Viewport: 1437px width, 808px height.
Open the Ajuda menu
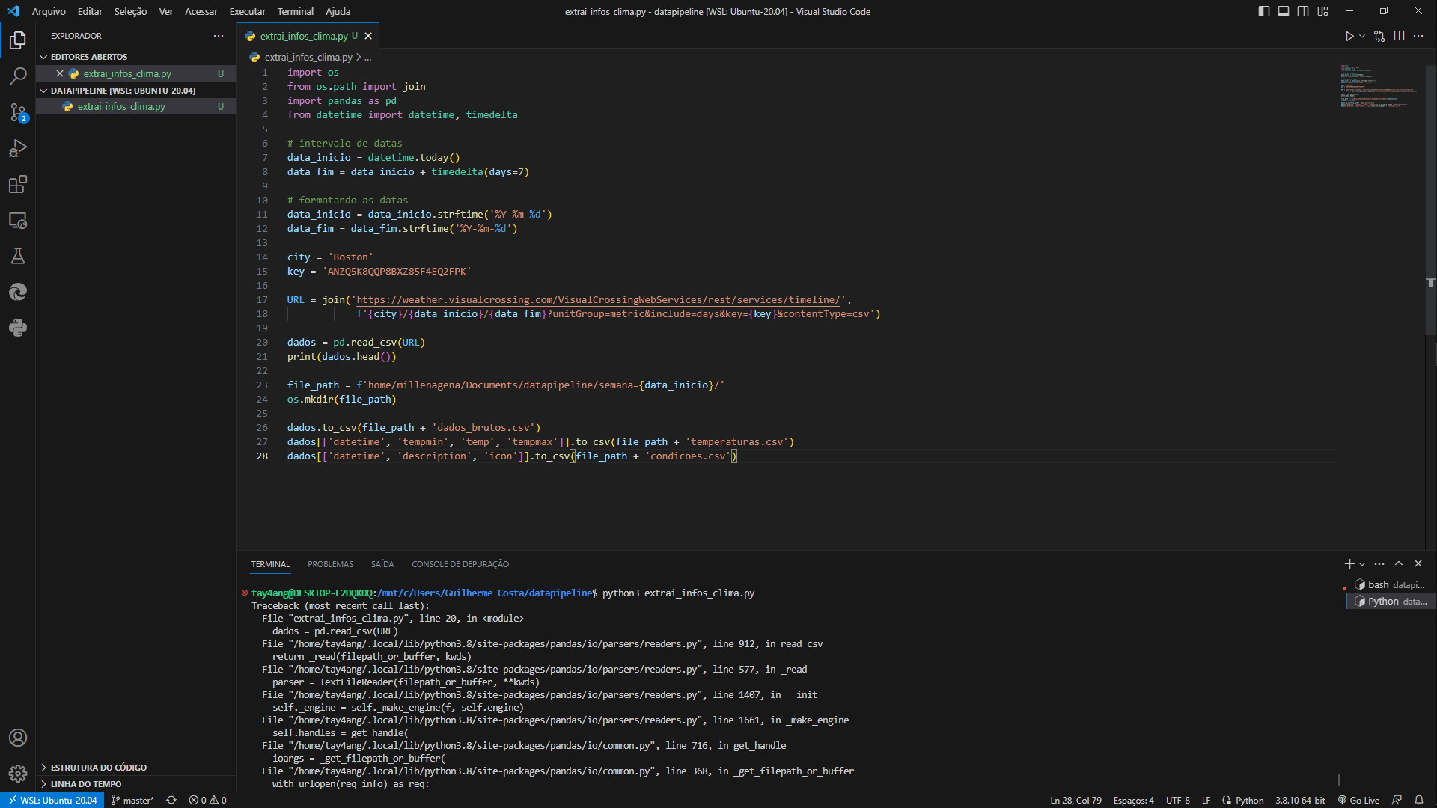coord(338,11)
